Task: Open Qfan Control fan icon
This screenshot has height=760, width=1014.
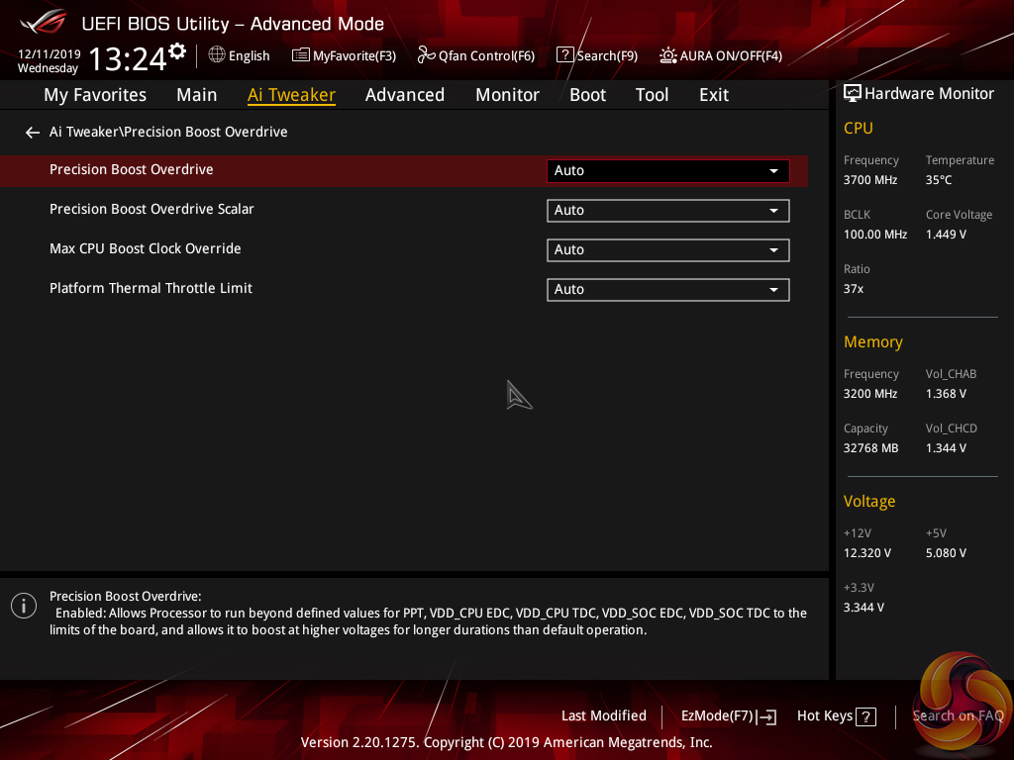Action: point(426,55)
